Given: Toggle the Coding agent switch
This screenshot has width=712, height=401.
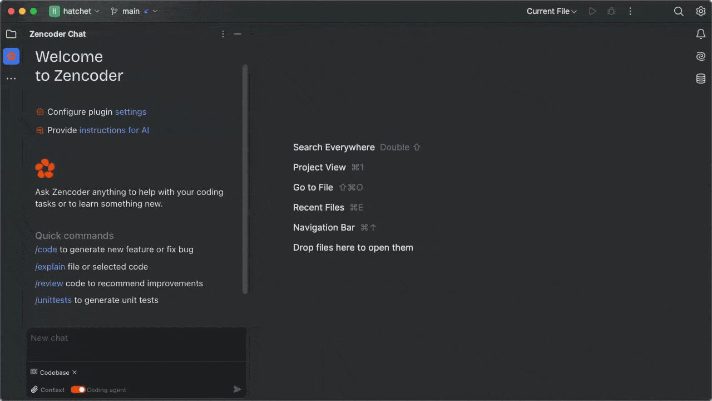Looking at the screenshot, I should click(x=78, y=390).
